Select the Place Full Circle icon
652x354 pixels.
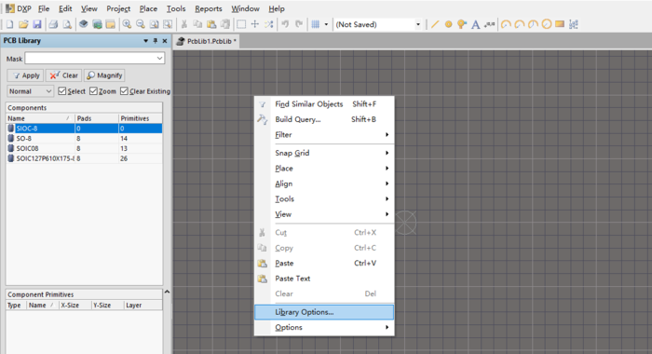point(547,24)
